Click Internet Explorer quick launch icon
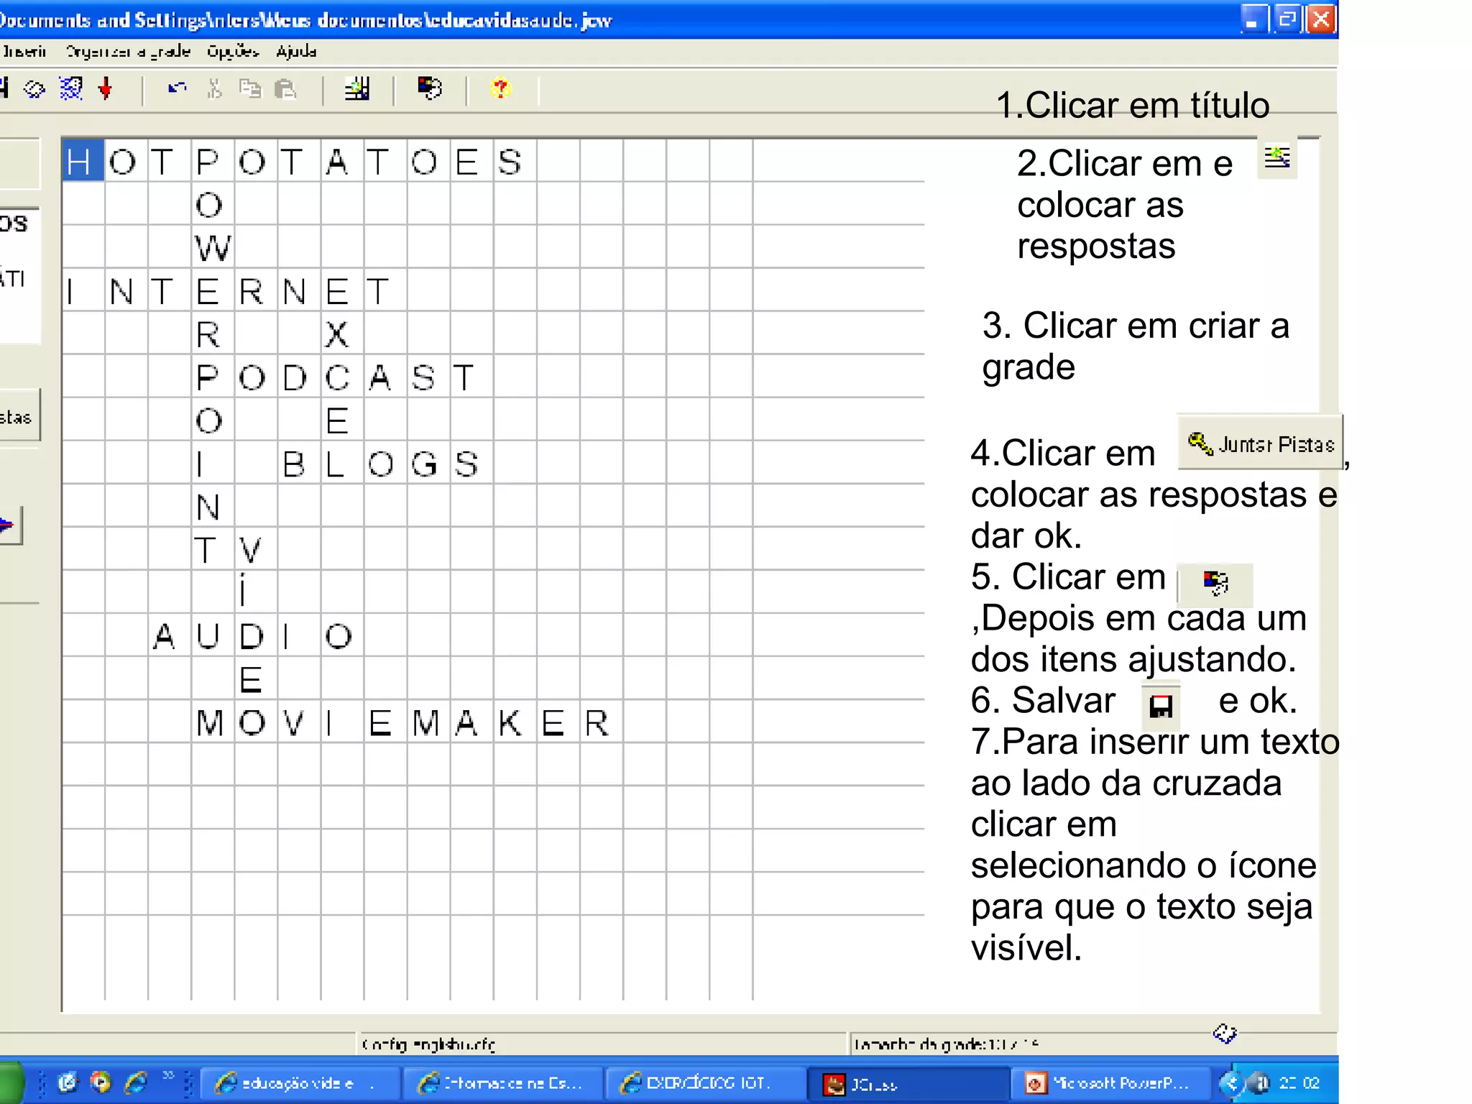Image resolution: width=1472 pixels, height=1104 pixels. pyautogui.click(x=137, y=1082)
